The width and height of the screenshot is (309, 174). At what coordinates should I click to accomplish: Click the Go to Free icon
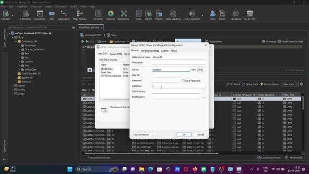click(x=250, y=15)
